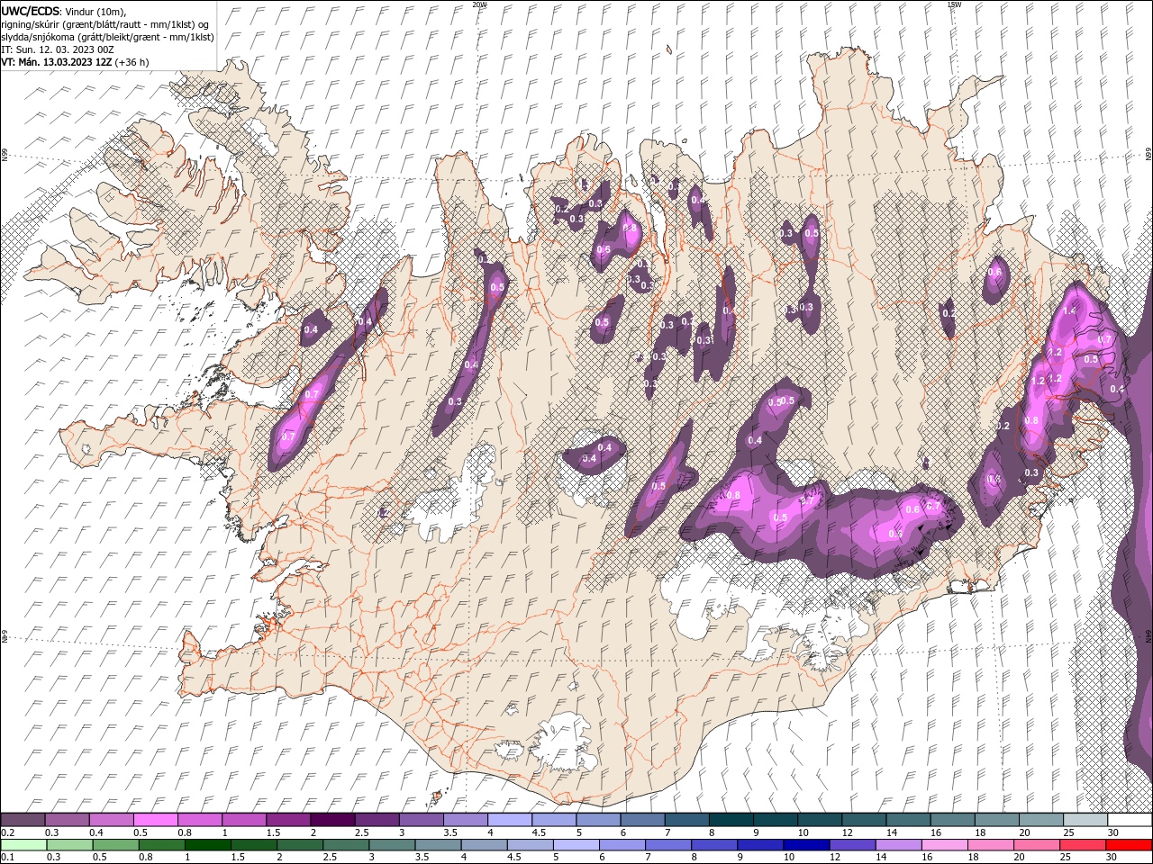Pick the darkest green 1 mm rain scale swatch
This screenshot has width=1153, height=864.
[x=208, y=845]
